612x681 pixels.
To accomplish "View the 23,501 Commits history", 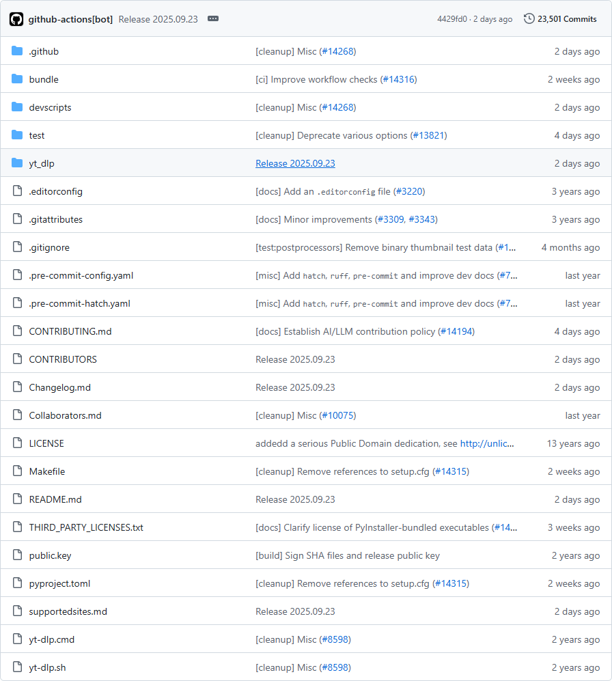I will click(x=567, y=19).
